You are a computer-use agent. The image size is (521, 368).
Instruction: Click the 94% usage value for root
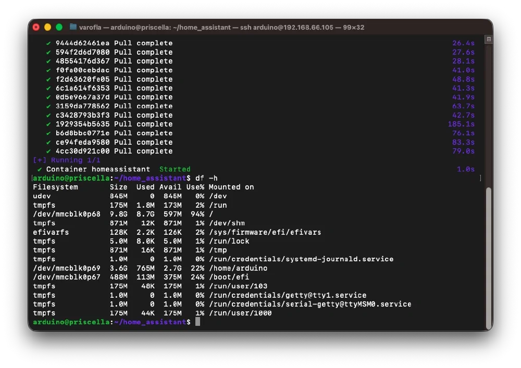click(x=197, y=214)
